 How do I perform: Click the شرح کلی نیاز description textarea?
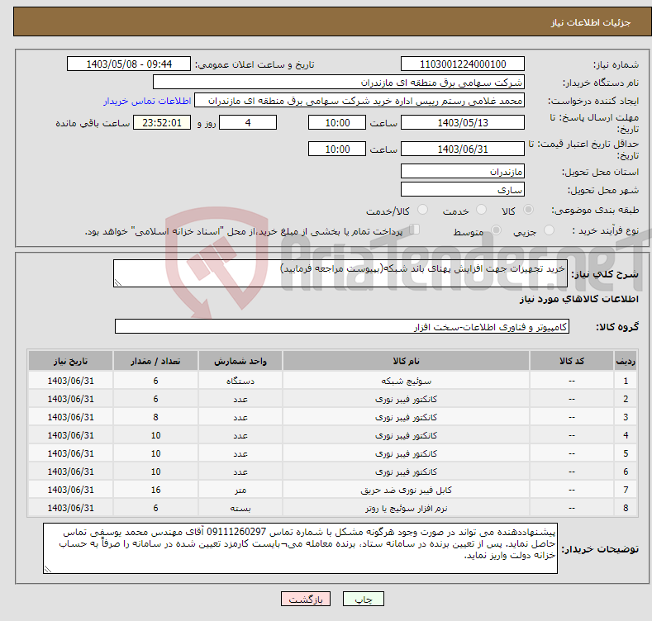click(340, 273)
